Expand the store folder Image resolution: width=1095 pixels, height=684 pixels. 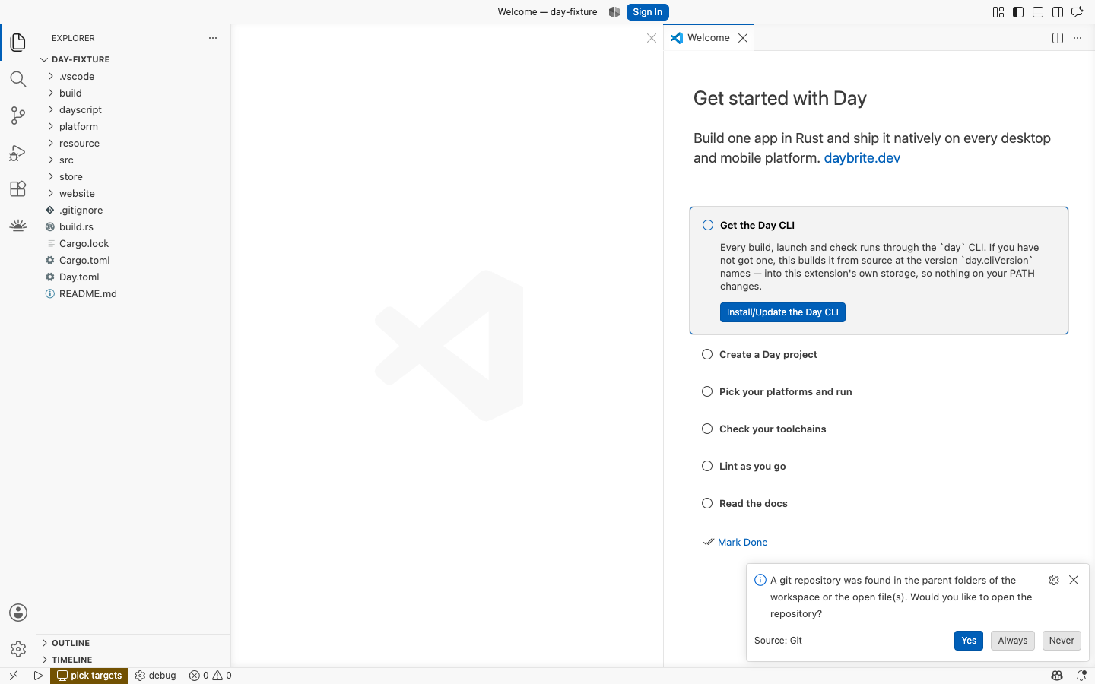(x=133, y=176)
